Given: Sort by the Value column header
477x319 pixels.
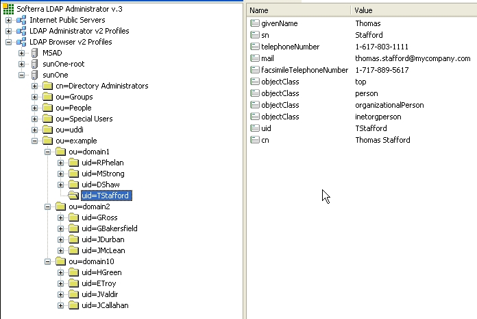Looking at the screenshot, I should 414,10.
